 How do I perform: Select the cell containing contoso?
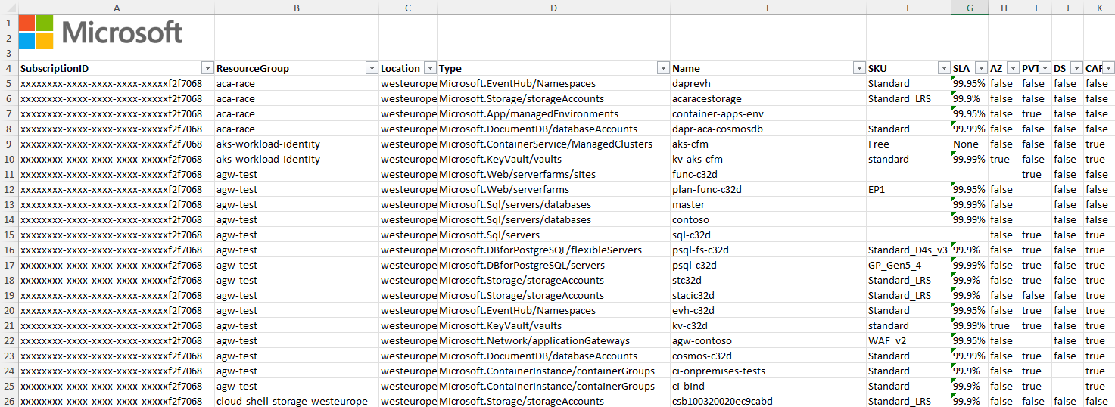click(768, 219)
